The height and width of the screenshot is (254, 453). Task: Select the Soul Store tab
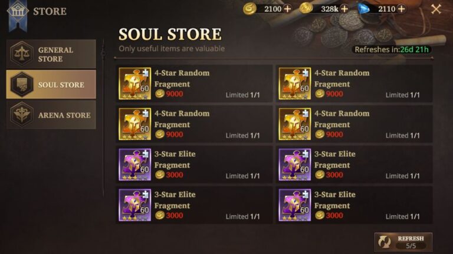(x=51, y=85)
